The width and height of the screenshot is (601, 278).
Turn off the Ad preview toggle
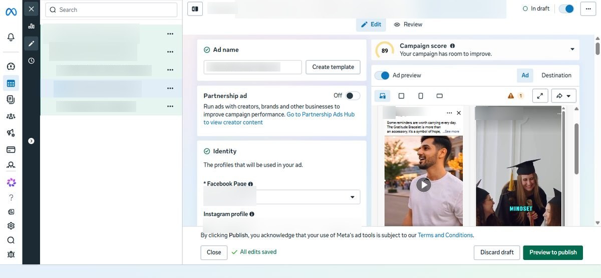point(382,75)
